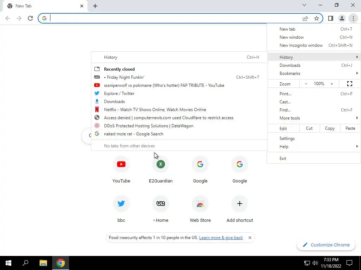Select New window menu entry
The image size is (361, 270).
coord(313,37)
